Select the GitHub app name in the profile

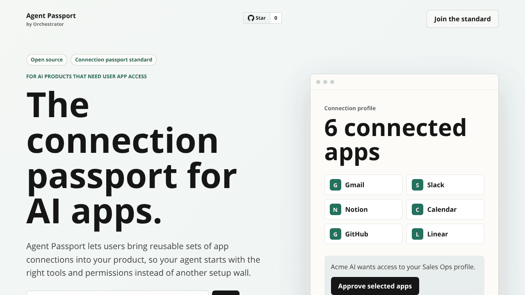357,234
